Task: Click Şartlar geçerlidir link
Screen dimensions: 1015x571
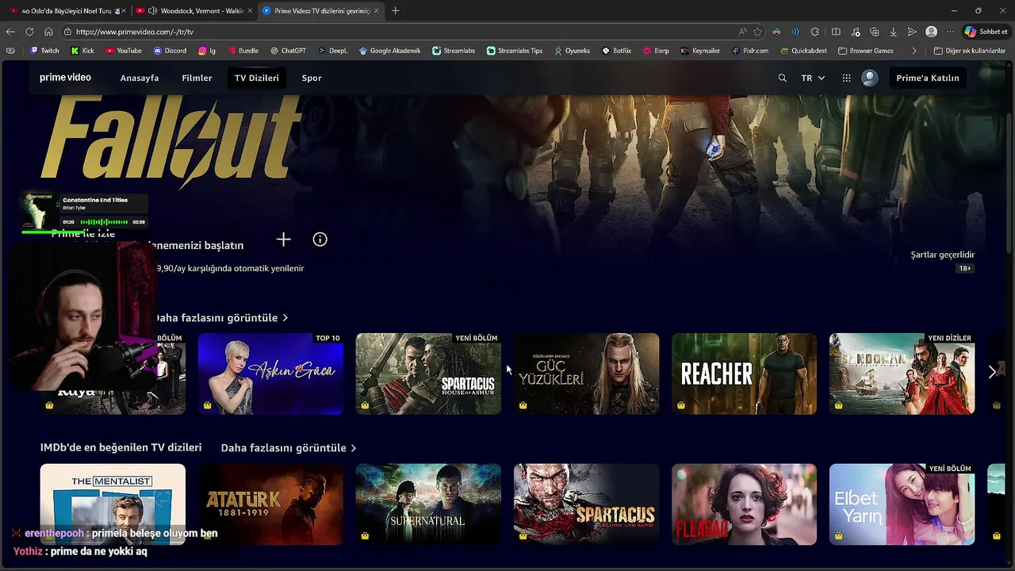Action: pyautogui.click(x=943, y=255)
